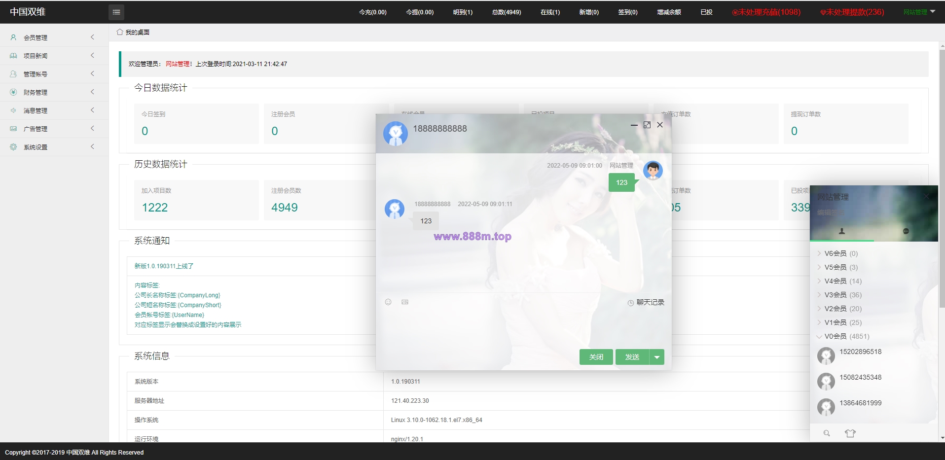Viewport: 945px width, 460px height.
Task: Click the ad management image icon
Action: [13, 129]
